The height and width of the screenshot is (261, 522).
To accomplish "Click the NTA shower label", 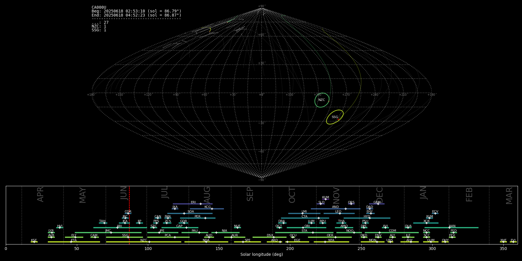I will [331, 240].
